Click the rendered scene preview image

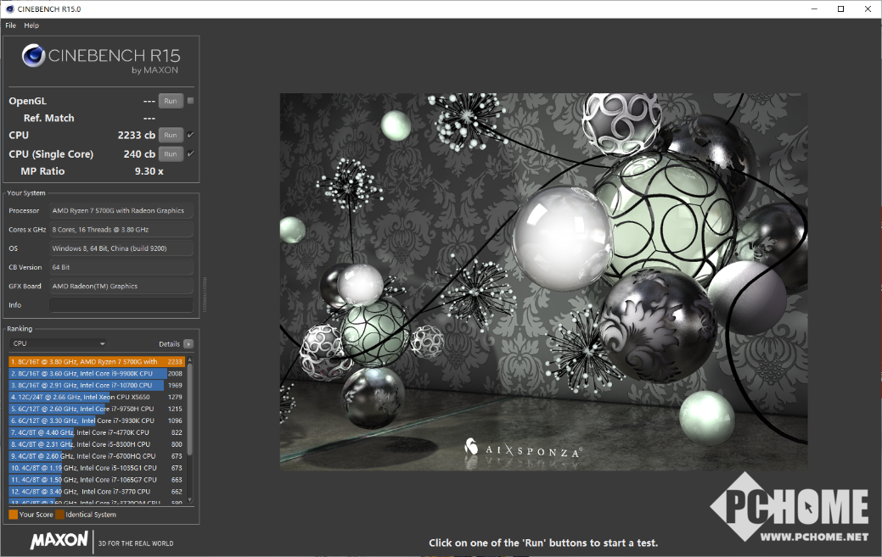(543, 281)
